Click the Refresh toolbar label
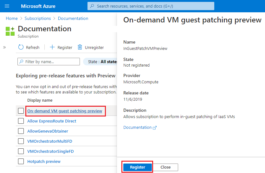This screenshot has height=173, width=265. [33, 47]
